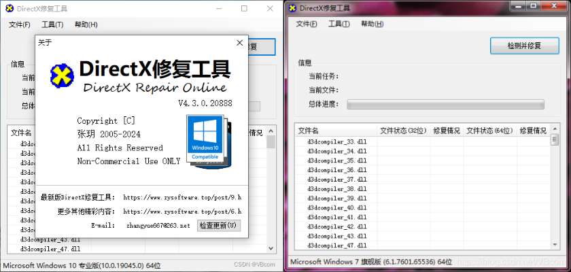
Task: Click DirectX logo icon in About dialog
Action: [62, 75]
